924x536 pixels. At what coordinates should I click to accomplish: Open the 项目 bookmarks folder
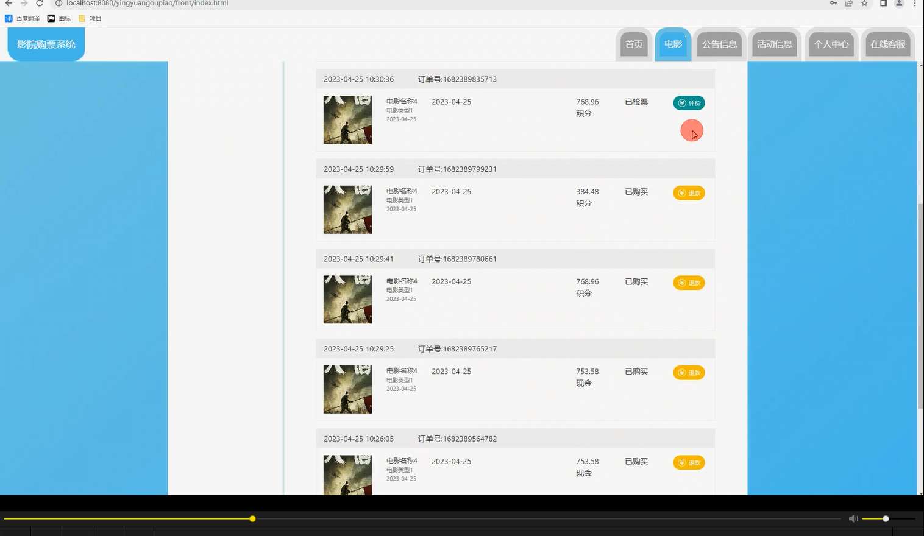pyautogui.click(x=90, y=18)
